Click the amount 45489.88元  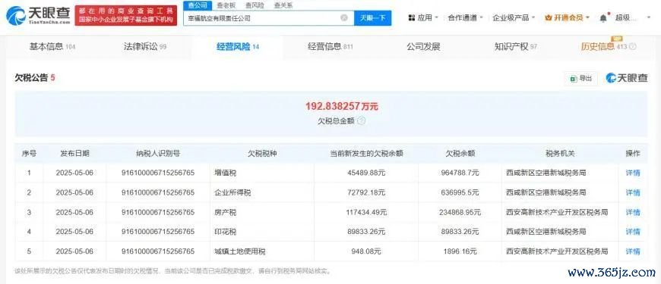366,173
